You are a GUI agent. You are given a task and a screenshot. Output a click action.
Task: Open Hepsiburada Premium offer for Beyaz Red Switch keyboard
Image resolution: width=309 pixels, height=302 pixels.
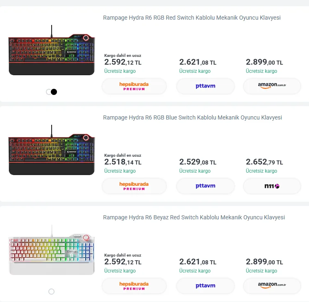click(x=134, y=286)
